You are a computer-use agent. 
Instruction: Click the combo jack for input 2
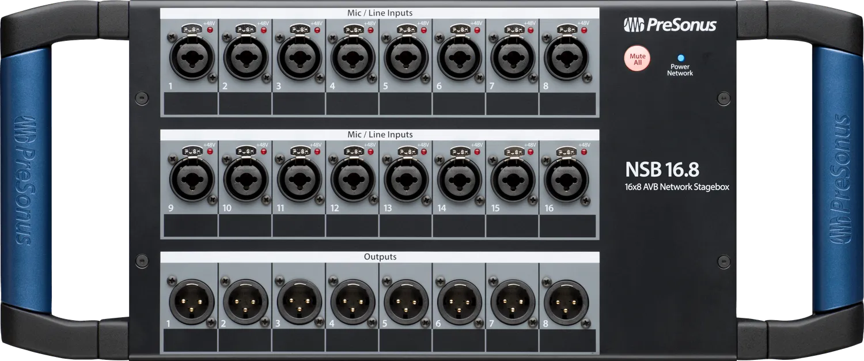click(245, 57)
